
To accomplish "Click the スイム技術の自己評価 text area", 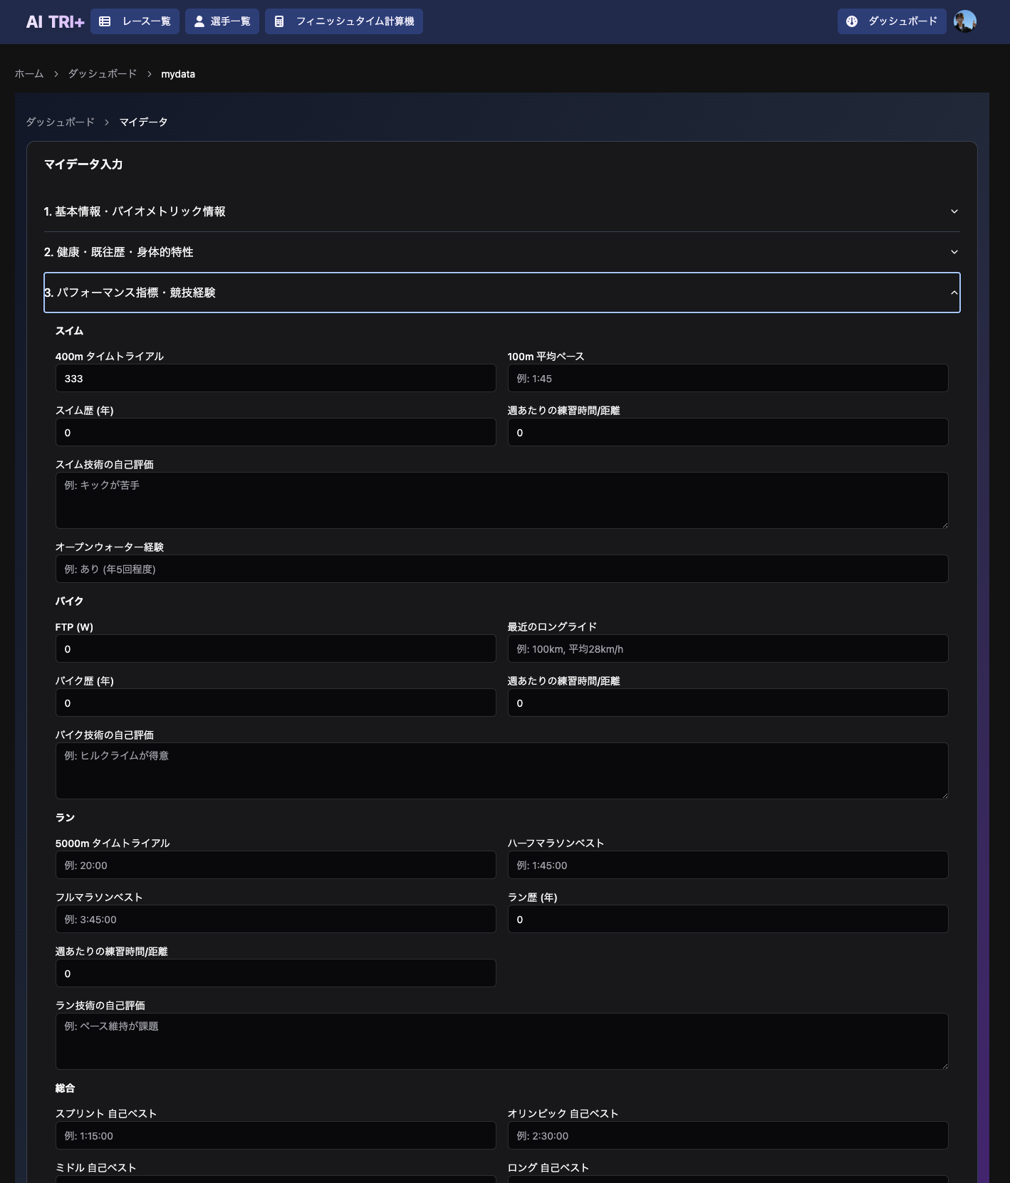I will 501,500.
